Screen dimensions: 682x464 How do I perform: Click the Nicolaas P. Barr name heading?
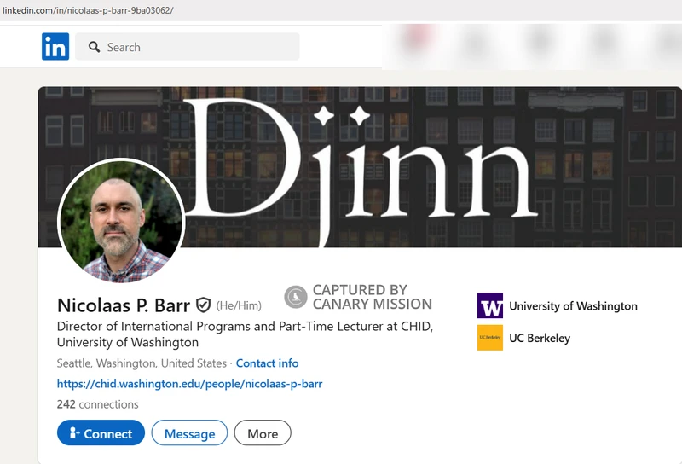(x=124, y=305)
